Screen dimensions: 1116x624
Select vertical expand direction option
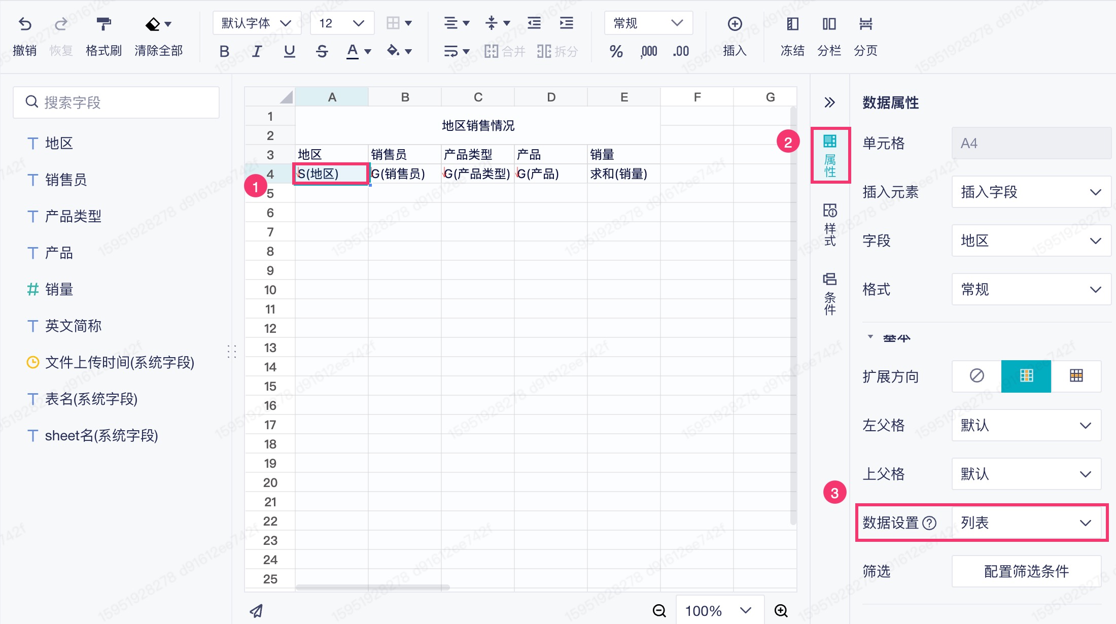pyautogui.click(x=1026, y=376)
